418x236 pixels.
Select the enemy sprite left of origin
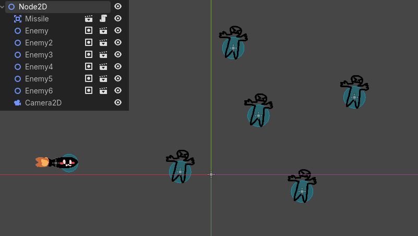click(180, 167)
